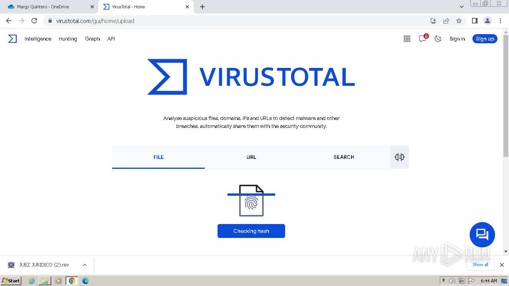Image resolution: width=509 pixels, height=286 pixels.
Task: Expand tab search chevron
Action: point(461,7)
